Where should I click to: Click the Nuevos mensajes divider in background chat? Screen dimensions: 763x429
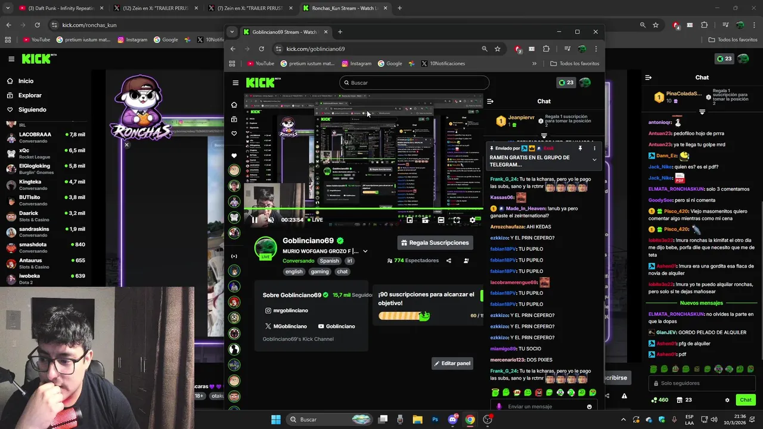(702, 303)
